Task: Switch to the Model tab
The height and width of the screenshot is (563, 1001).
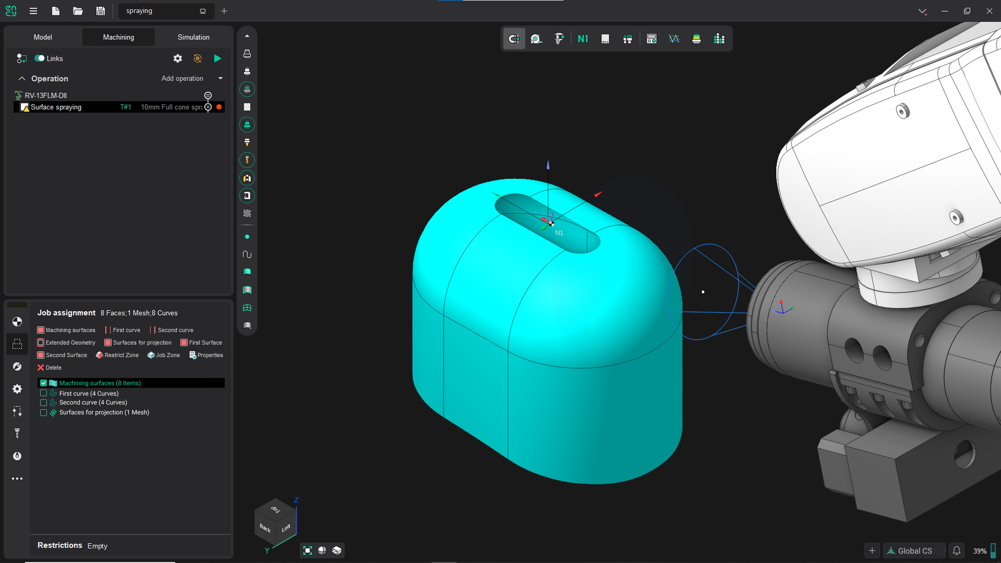Action: point(43,37)
